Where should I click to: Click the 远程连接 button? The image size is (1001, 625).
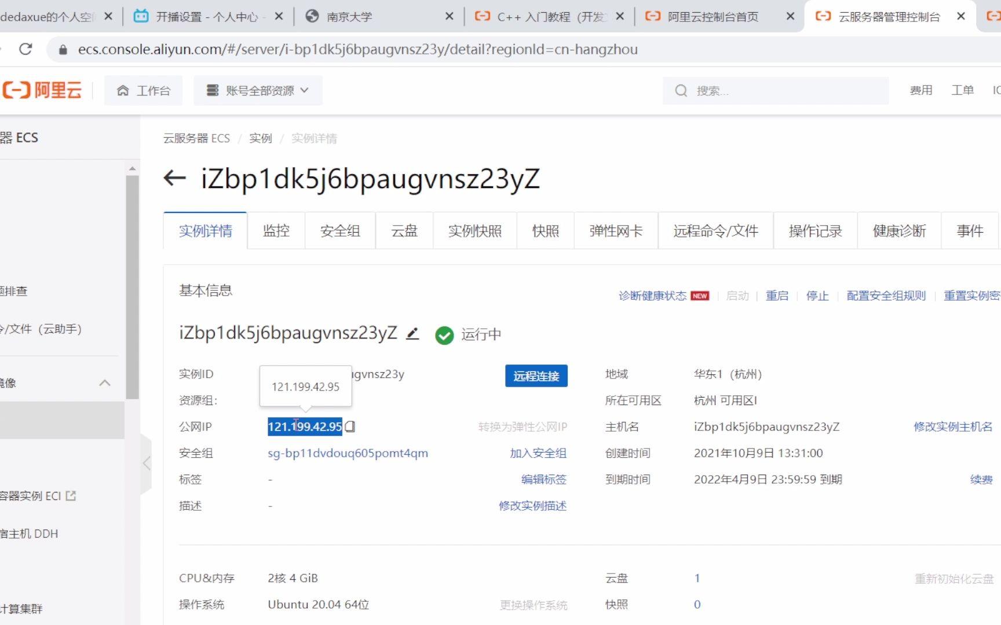coord(536,376)
